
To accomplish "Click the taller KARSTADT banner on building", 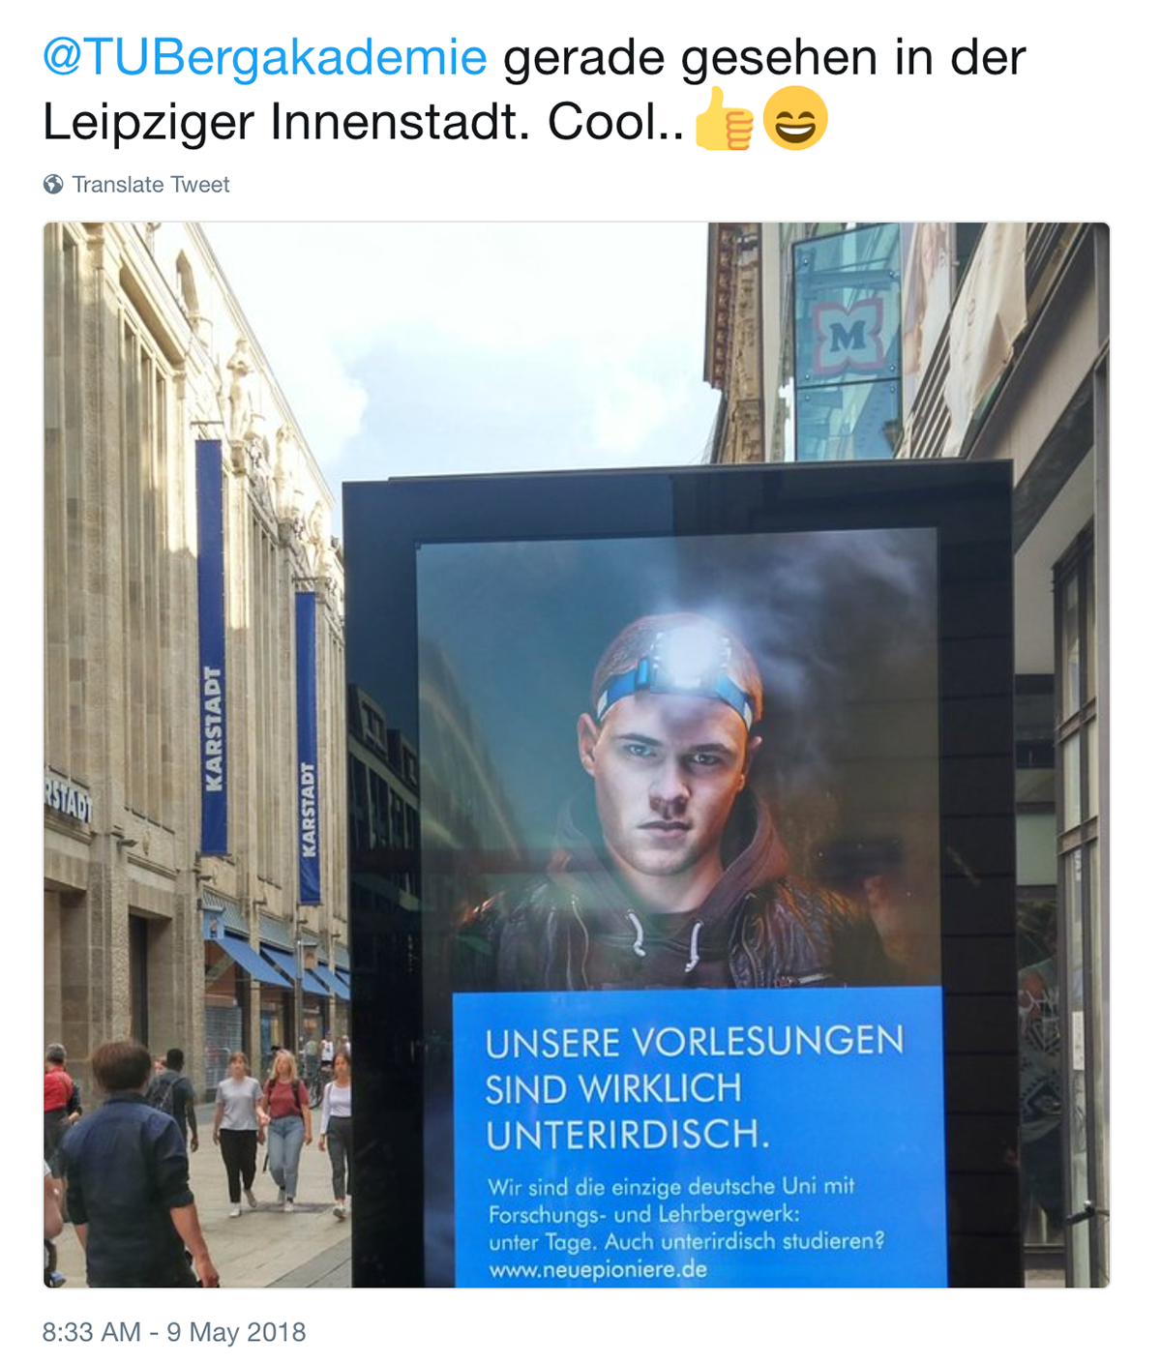I will (212, 646).
